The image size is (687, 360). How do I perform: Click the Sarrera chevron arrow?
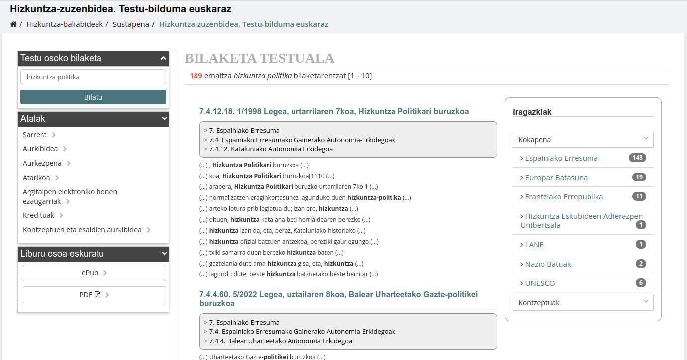(x=54, y=135)
